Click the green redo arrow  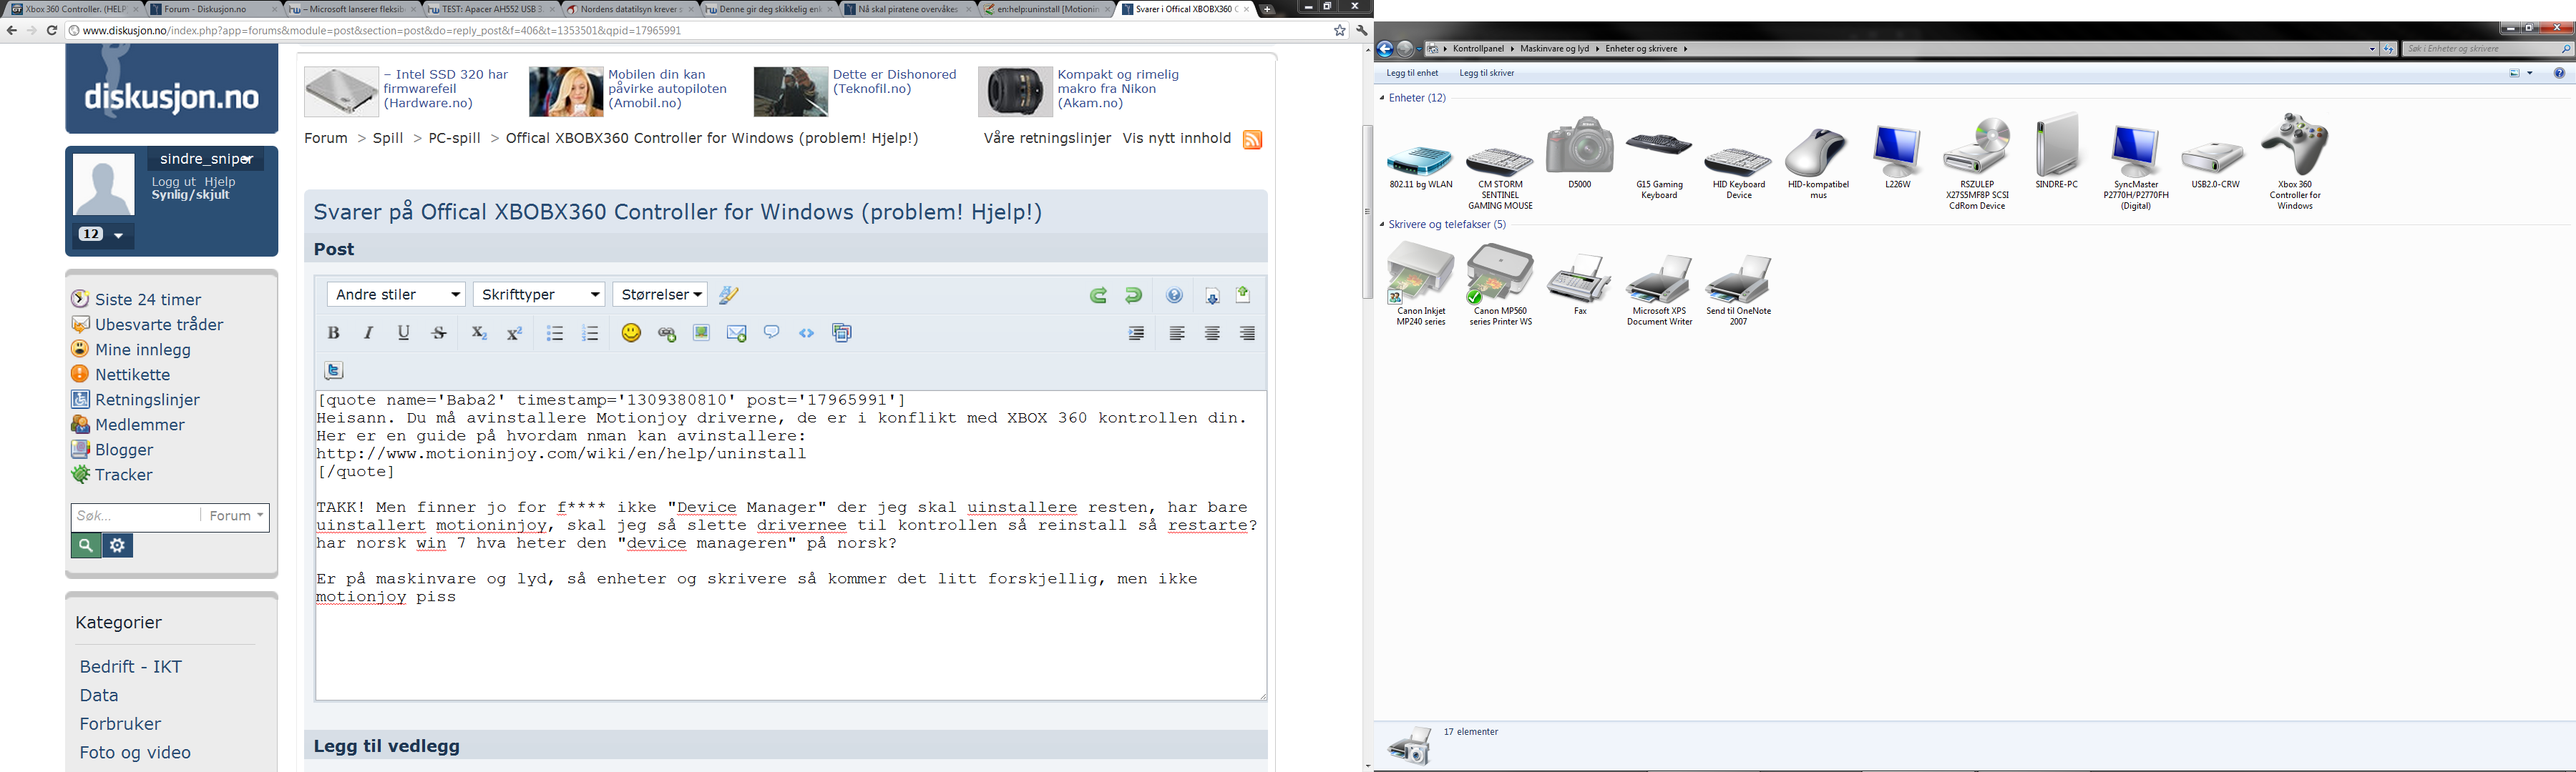pos(1098,295)
